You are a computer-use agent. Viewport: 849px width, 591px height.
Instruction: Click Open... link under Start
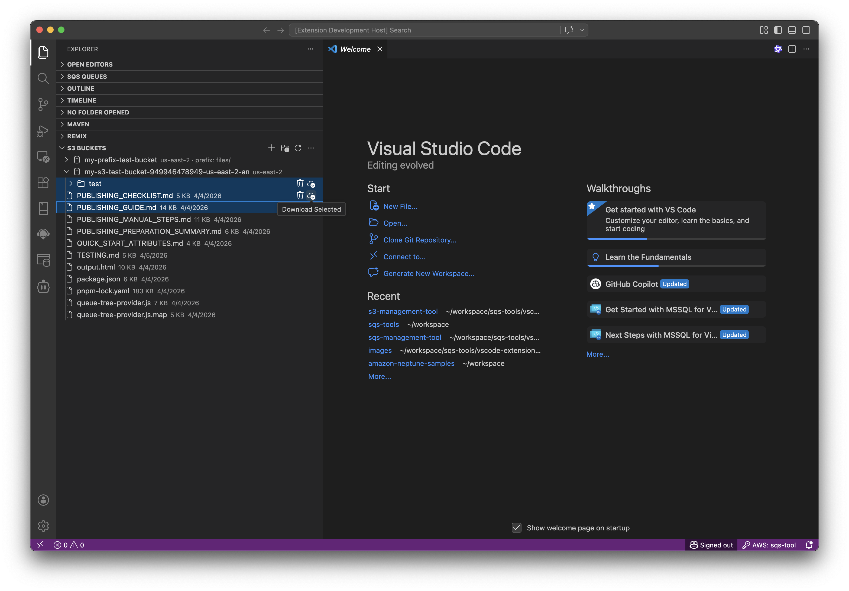pyautogui.click(x=395, y=223)
